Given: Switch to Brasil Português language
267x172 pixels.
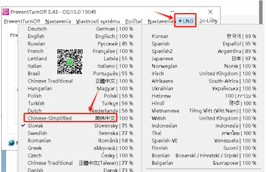Looking at the screenshot, I should pos(80,74).
